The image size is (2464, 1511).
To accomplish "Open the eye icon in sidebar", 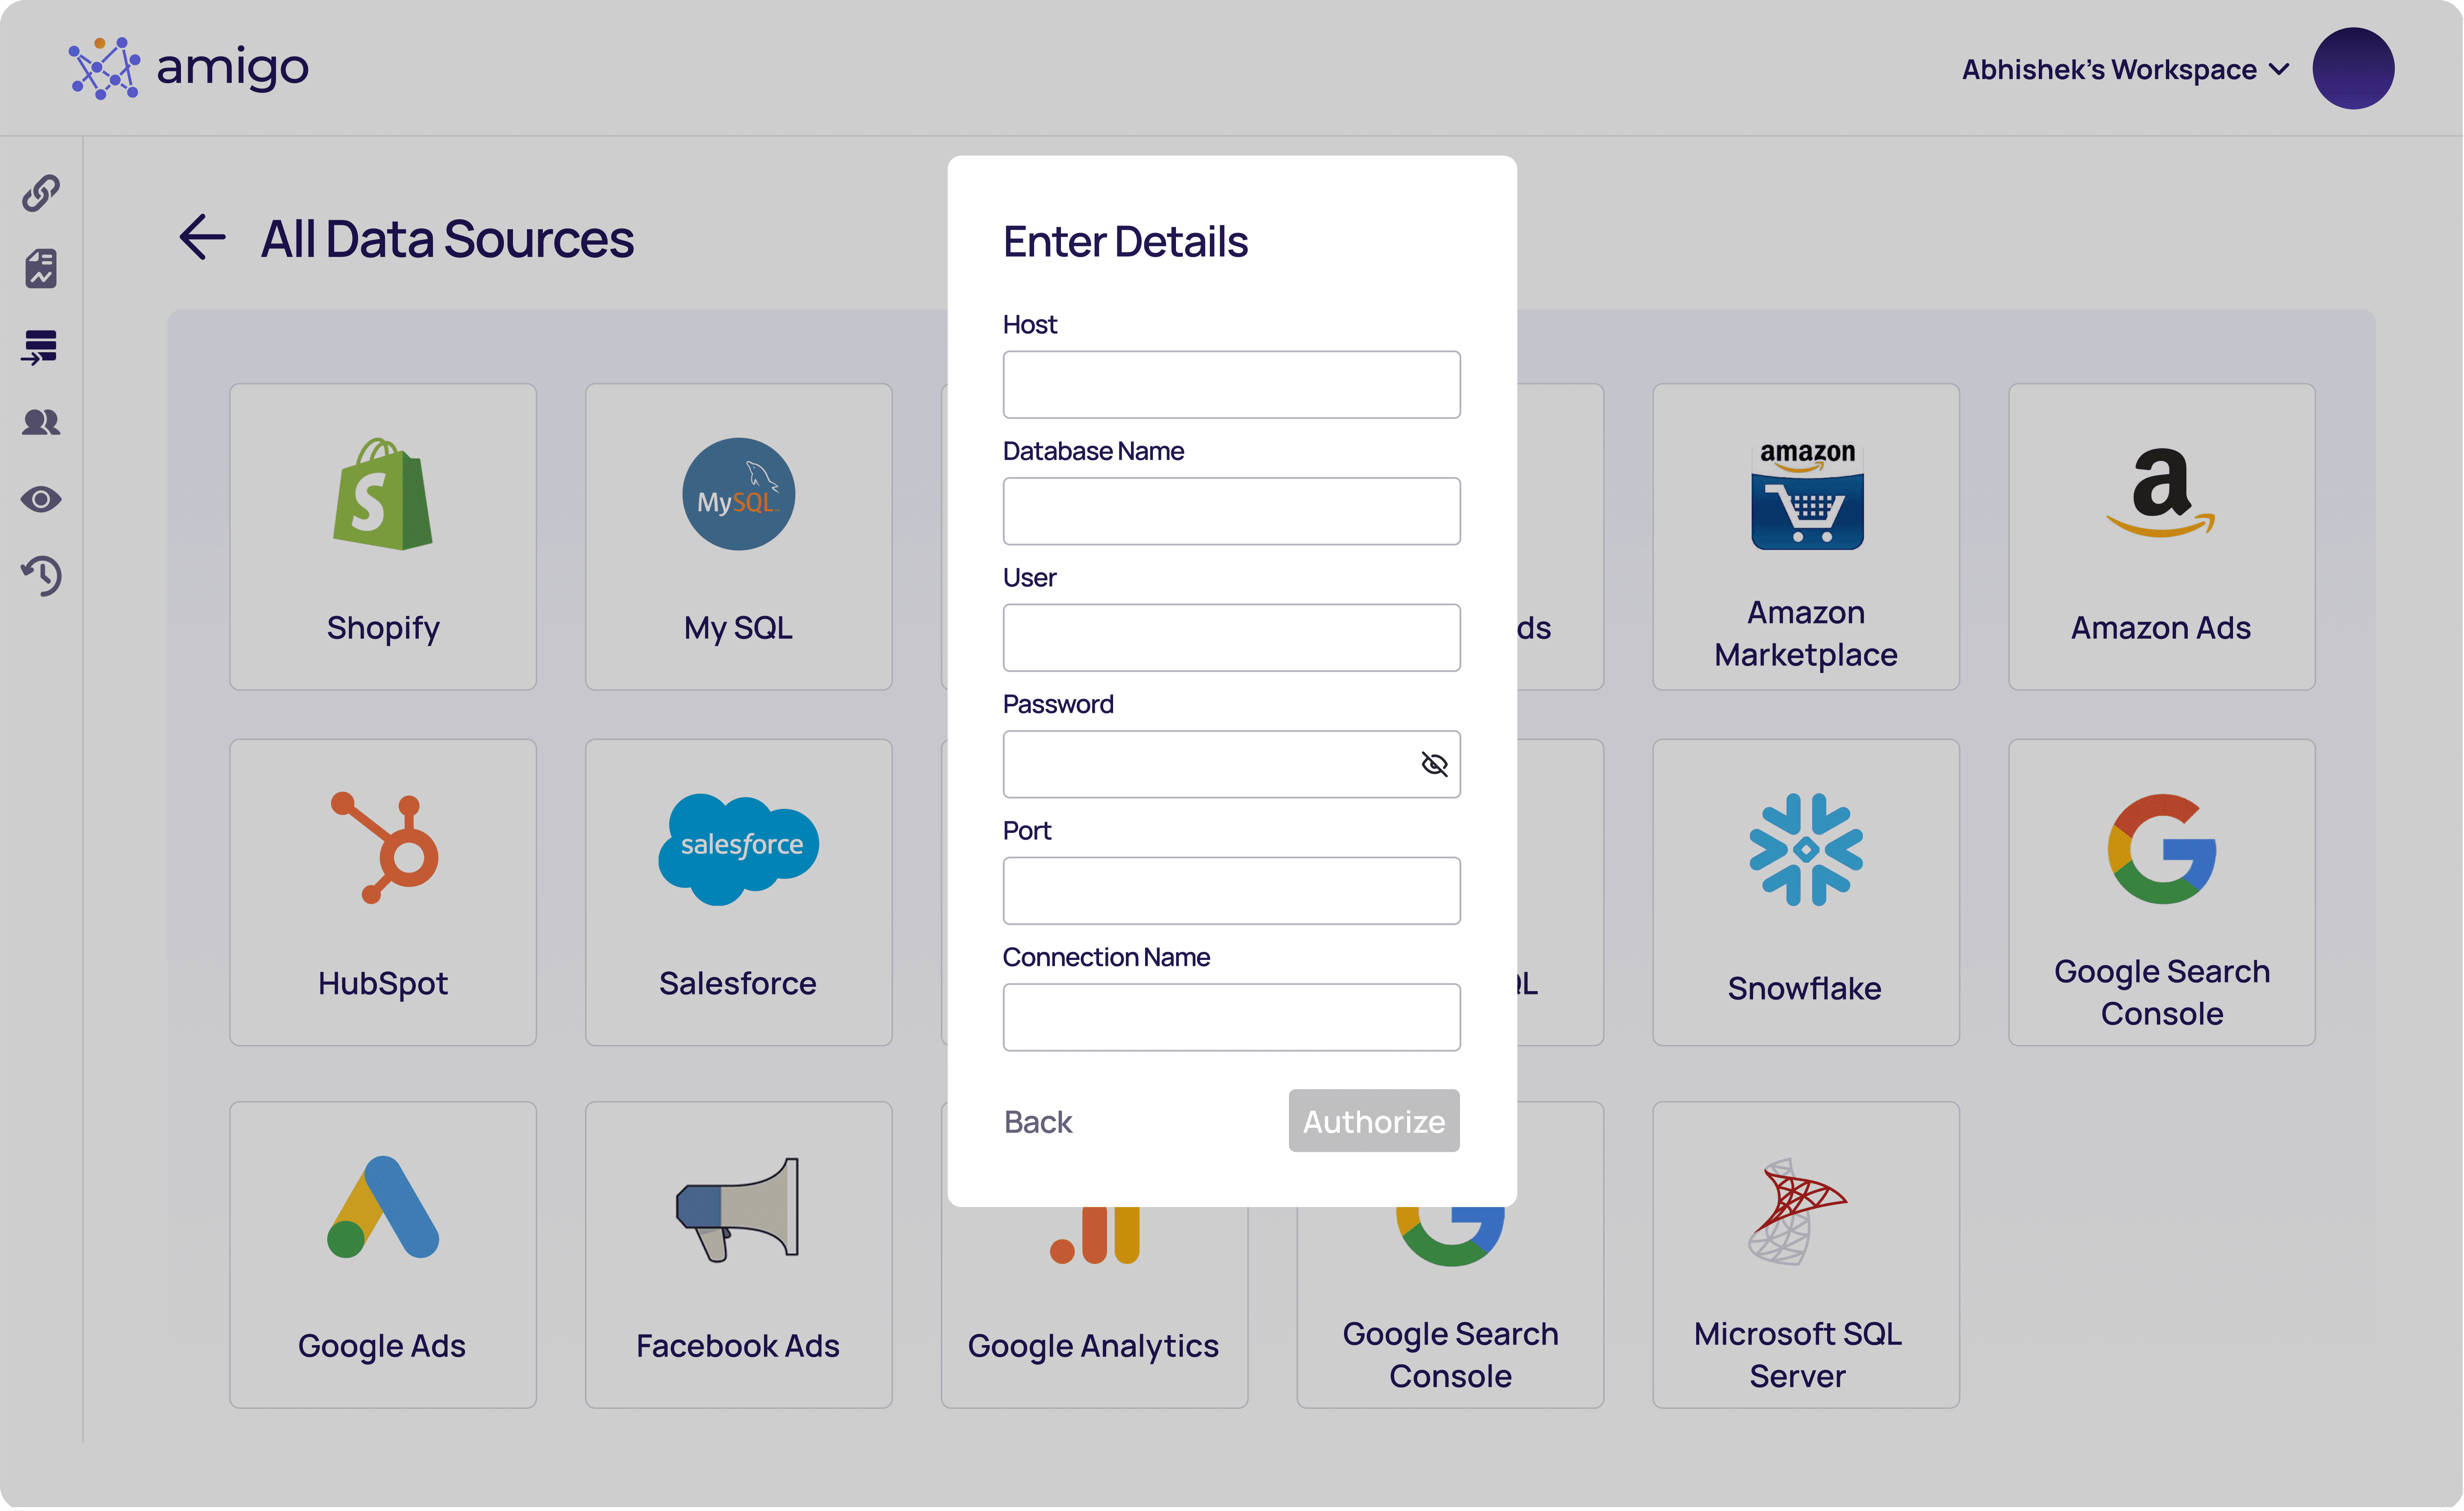I will point(41,500).
